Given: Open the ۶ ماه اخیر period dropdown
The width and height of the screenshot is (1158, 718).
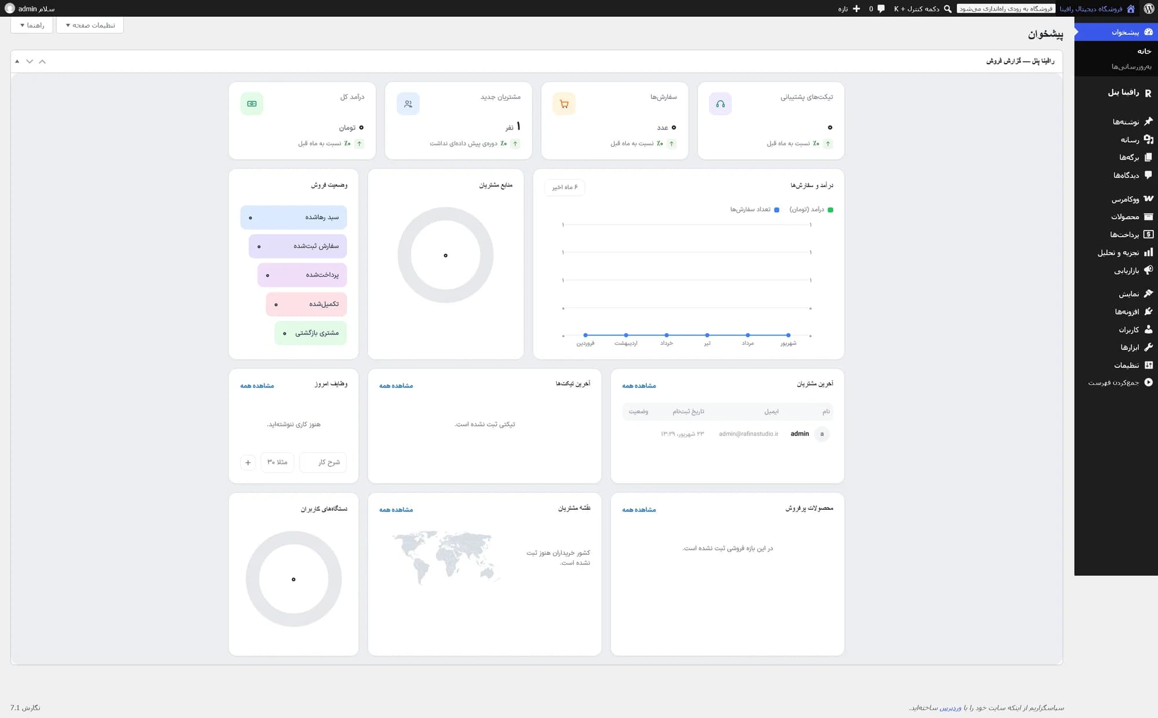Looking at the screenshot, I should pos(565,187).
